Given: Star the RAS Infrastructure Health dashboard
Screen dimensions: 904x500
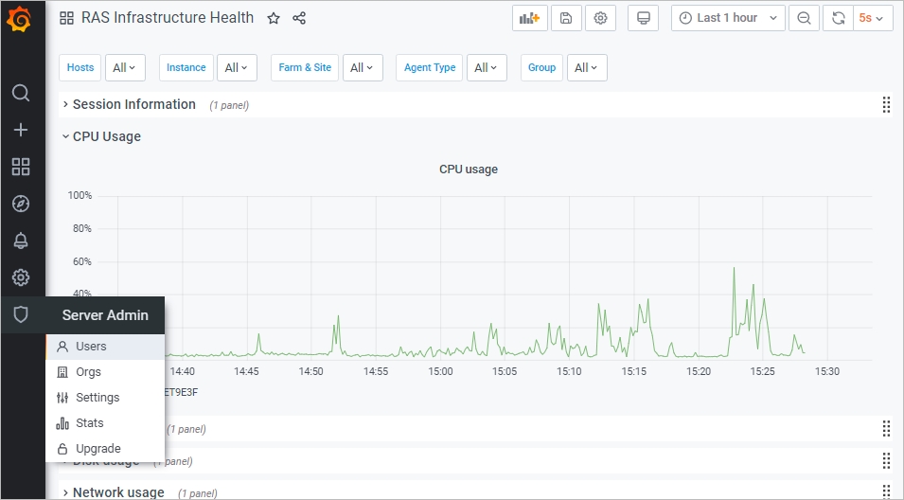Looking at the screenshot, I should [x=274, y=18].
